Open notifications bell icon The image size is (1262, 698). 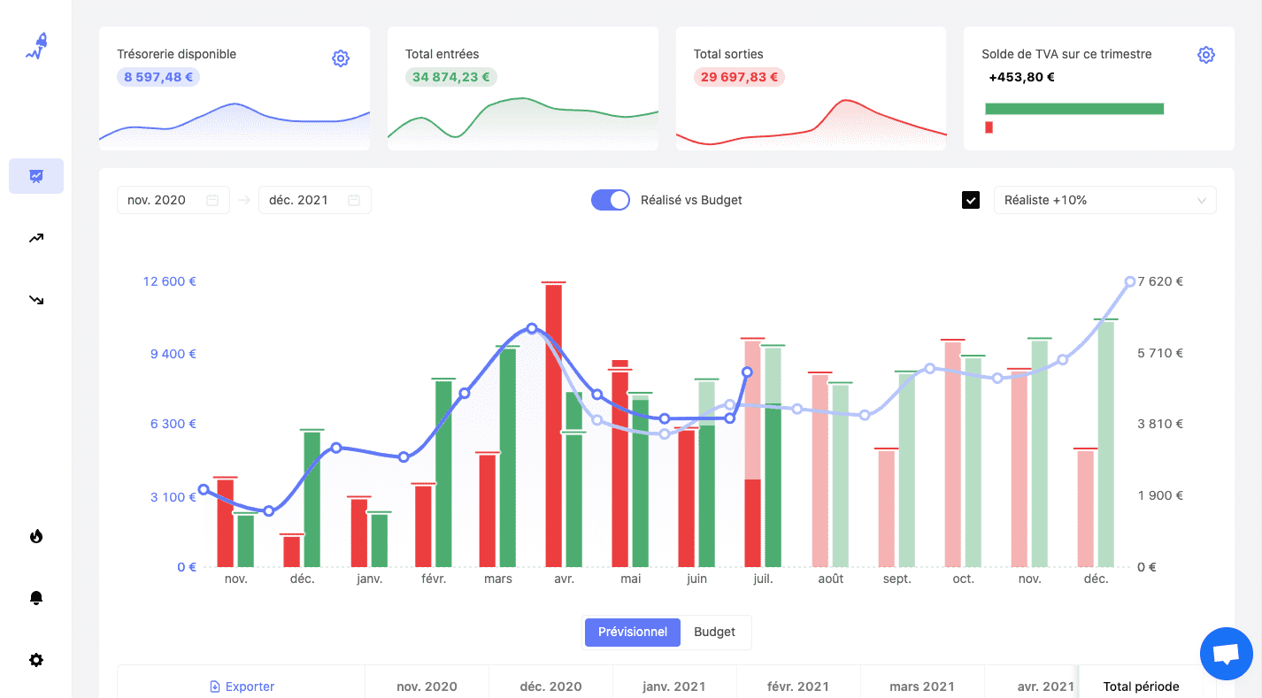point(36,598)
